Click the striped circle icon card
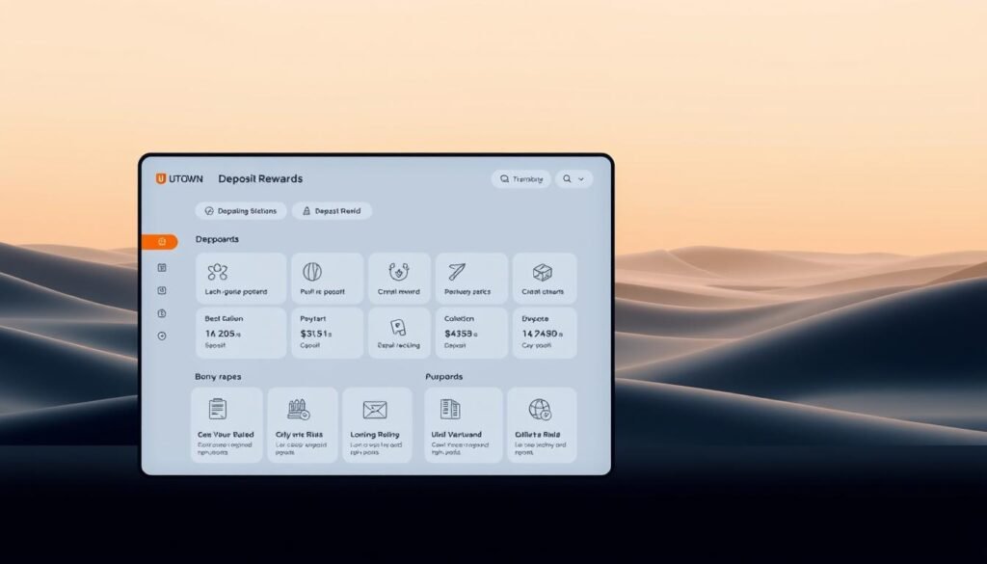 pos(327,278)
